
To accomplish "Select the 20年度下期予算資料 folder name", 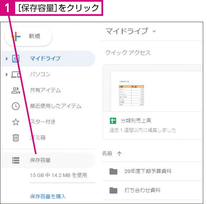I will pos(148,171).
